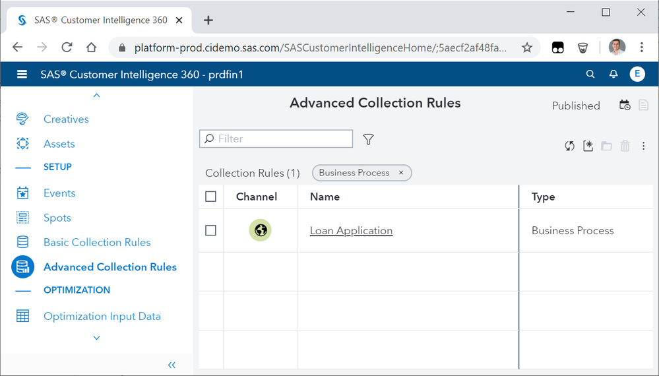Go to Optimization Input Data
Viewport: 659px width, 376px height.
pos(102,316)
